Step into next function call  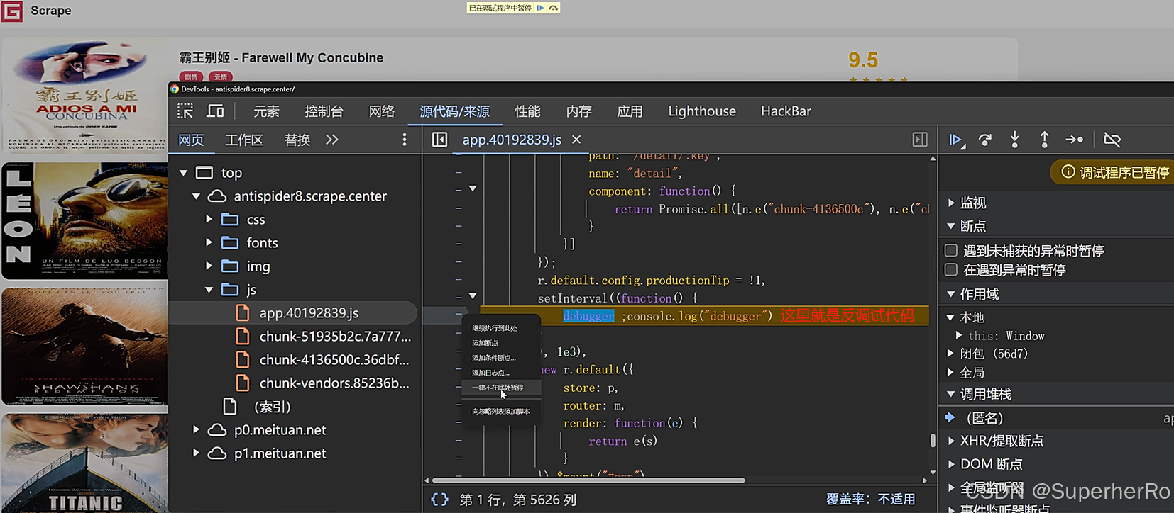point(1014,140)
